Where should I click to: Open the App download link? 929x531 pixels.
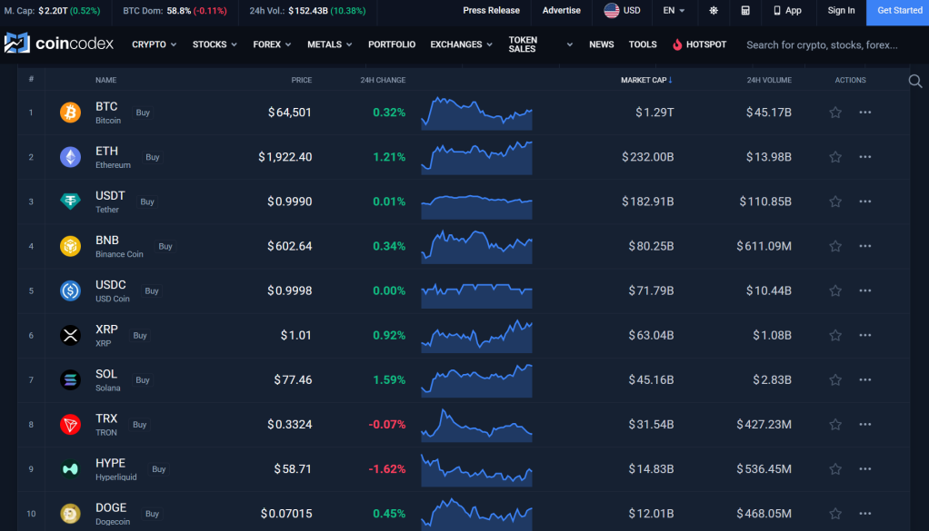787,11
